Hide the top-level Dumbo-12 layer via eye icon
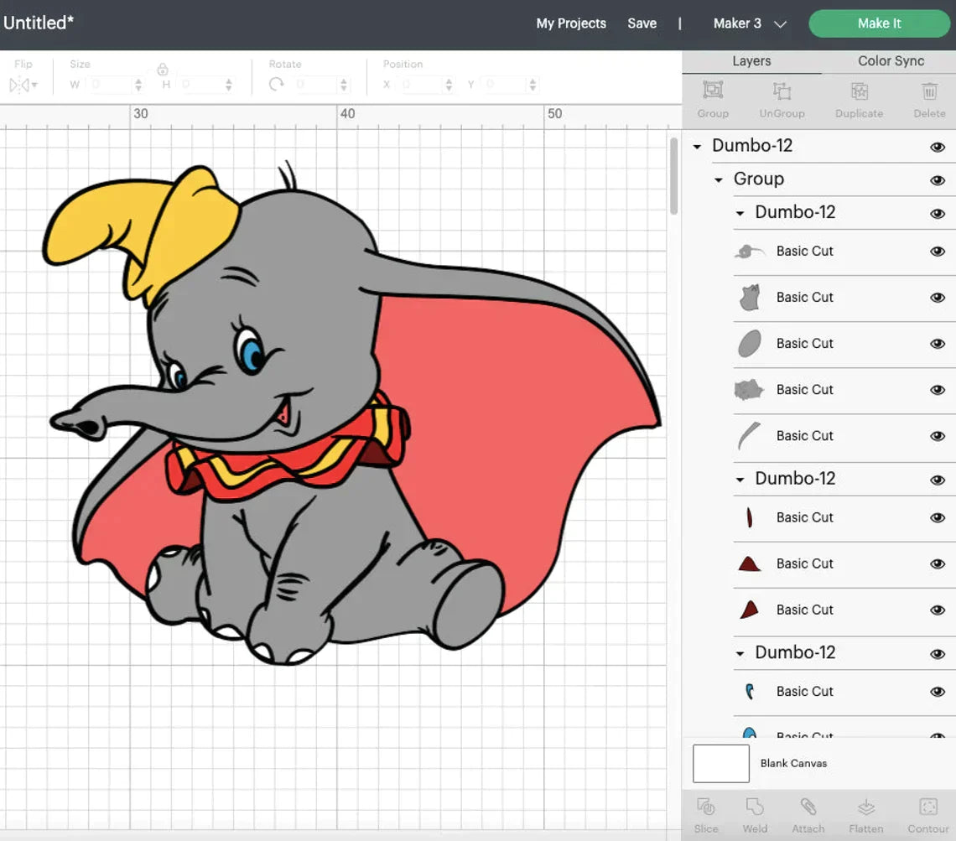Image resolution: width=956 pixels, height=841 pixels. (938, 147)
